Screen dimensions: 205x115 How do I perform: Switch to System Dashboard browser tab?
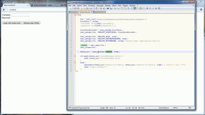click(x=43, y=5)
